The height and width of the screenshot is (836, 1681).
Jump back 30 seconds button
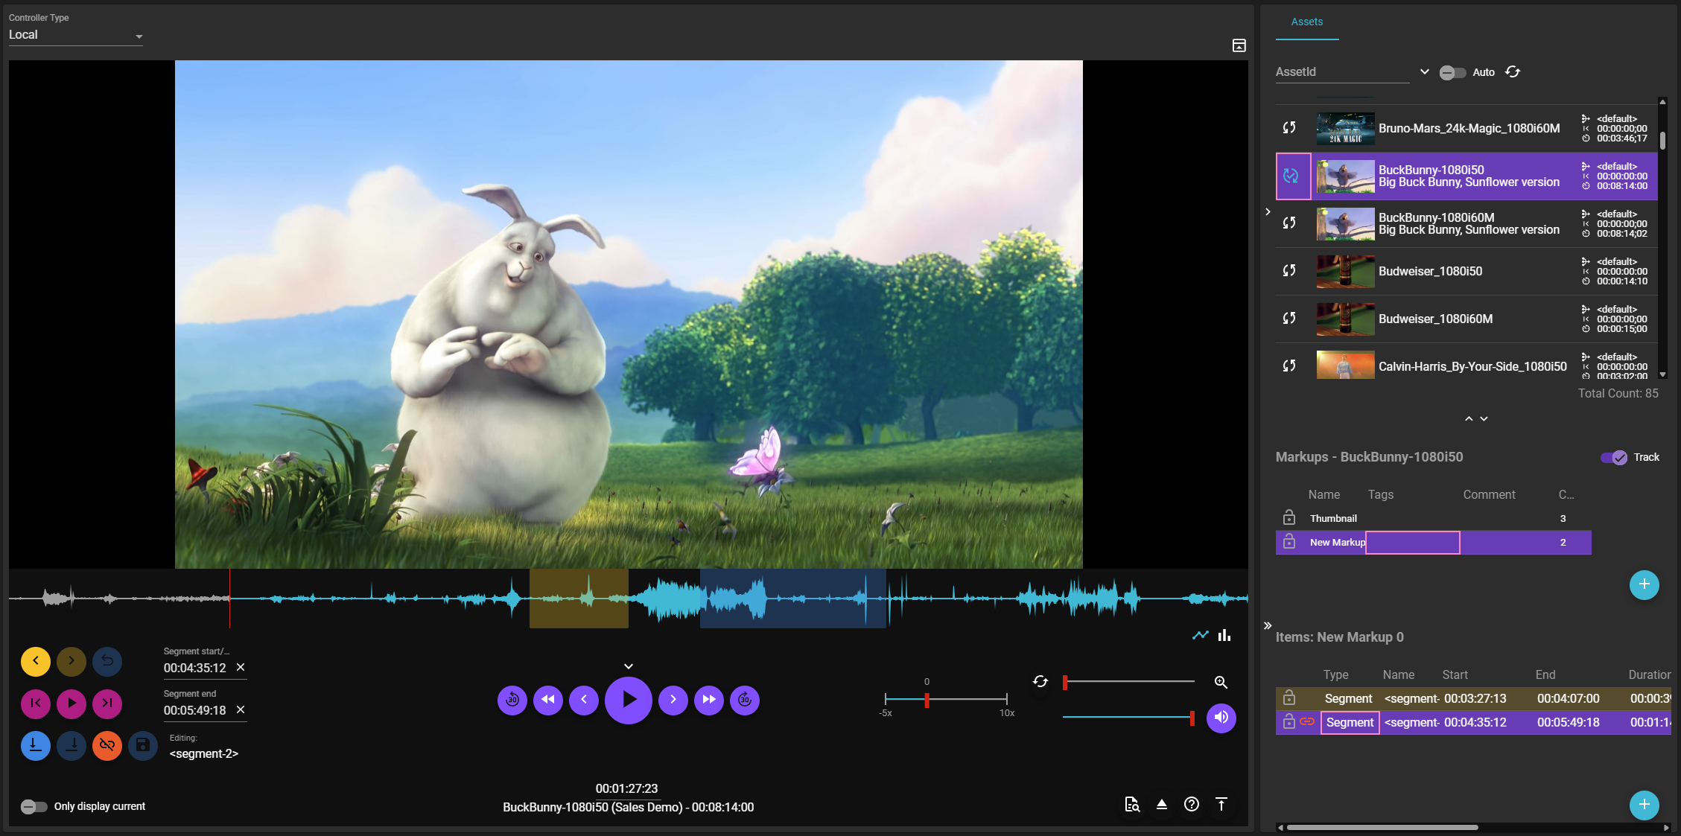512,699
